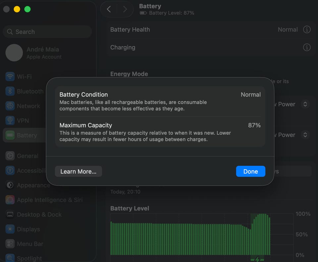Select the VPN sidebar icon
The height and width of the screenshot is (262, 318).
[10, 121]
